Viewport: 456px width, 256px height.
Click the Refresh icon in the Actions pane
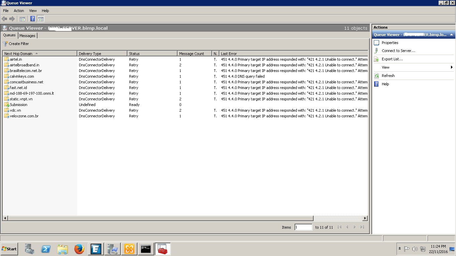(377, 76)
